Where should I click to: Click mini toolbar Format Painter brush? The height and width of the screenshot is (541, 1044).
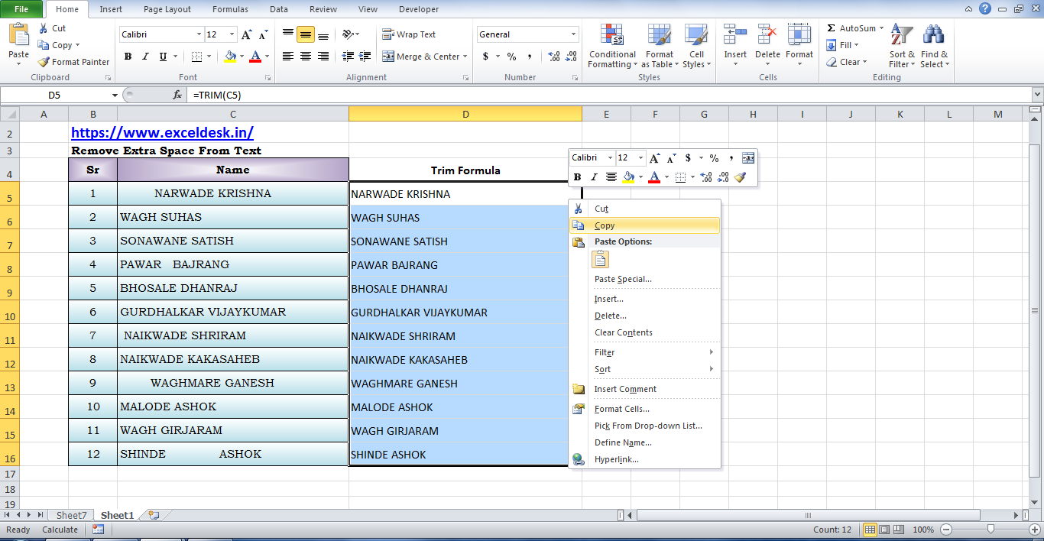(x=740, y=177)
